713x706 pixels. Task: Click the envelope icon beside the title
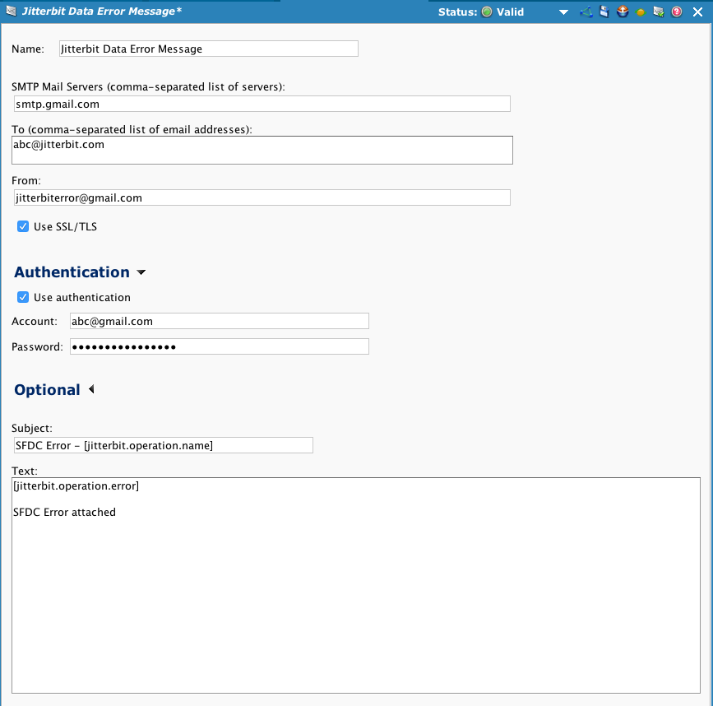pos(12,12)
